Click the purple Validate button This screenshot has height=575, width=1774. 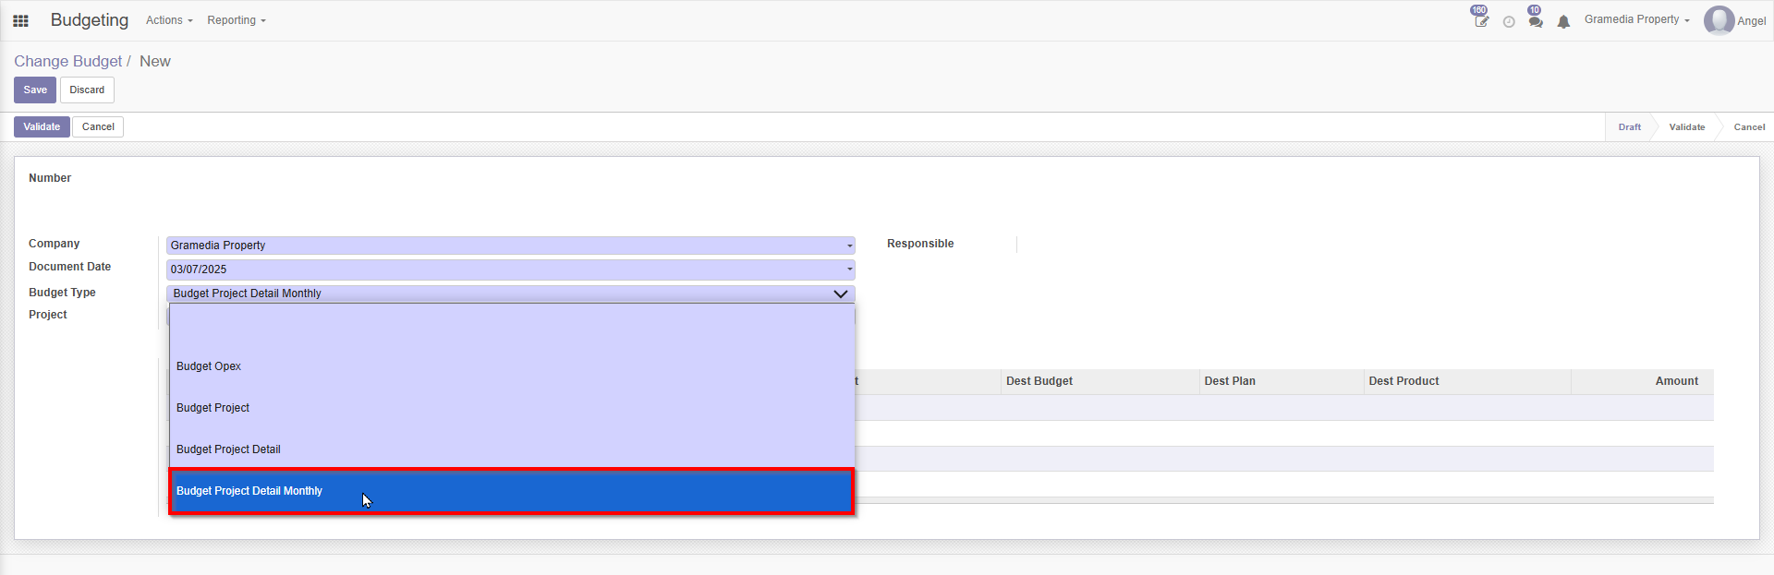[x=42, y=126]
